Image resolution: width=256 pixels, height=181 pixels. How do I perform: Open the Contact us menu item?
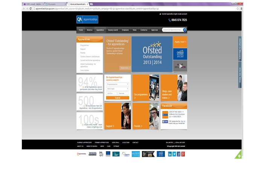tap(144, 30)
